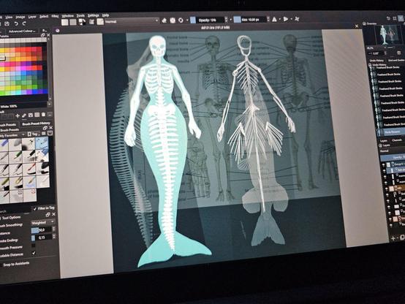Viewport: 405px width, 304px height.
Task: Float the Tool Options docker
Action: (48, 215)
